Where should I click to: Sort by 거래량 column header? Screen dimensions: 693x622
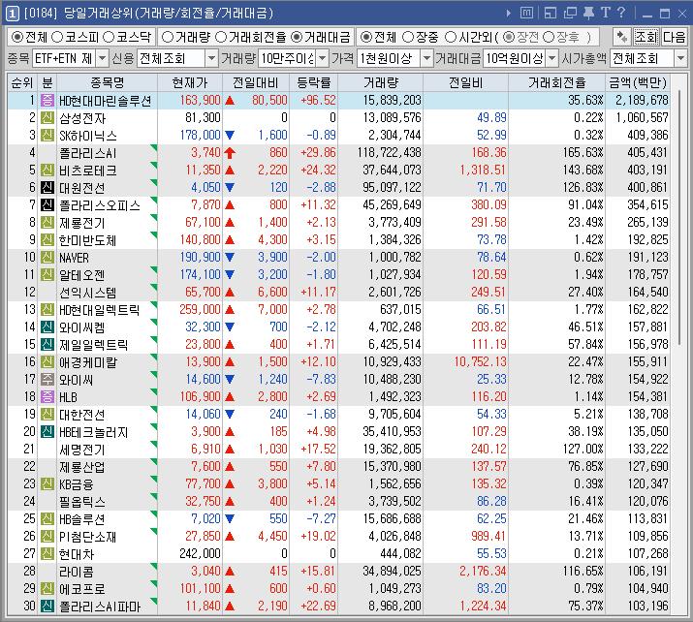coord(381,82)
